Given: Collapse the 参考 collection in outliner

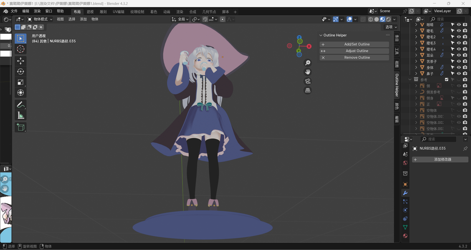Looking at the screenshot, I should [410, 80].
